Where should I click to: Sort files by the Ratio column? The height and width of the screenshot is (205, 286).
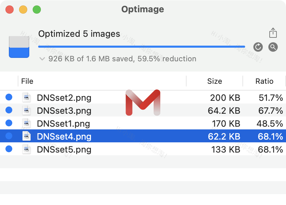pyautogui.click(x=264, y=81)
